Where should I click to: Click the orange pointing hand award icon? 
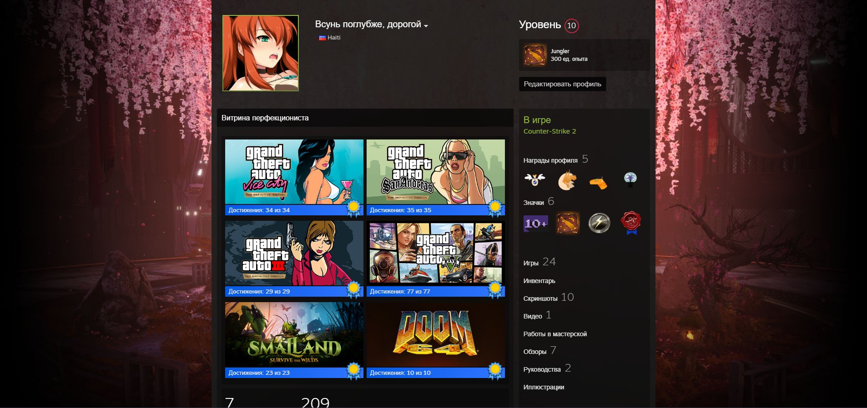(x=598, y=182)
